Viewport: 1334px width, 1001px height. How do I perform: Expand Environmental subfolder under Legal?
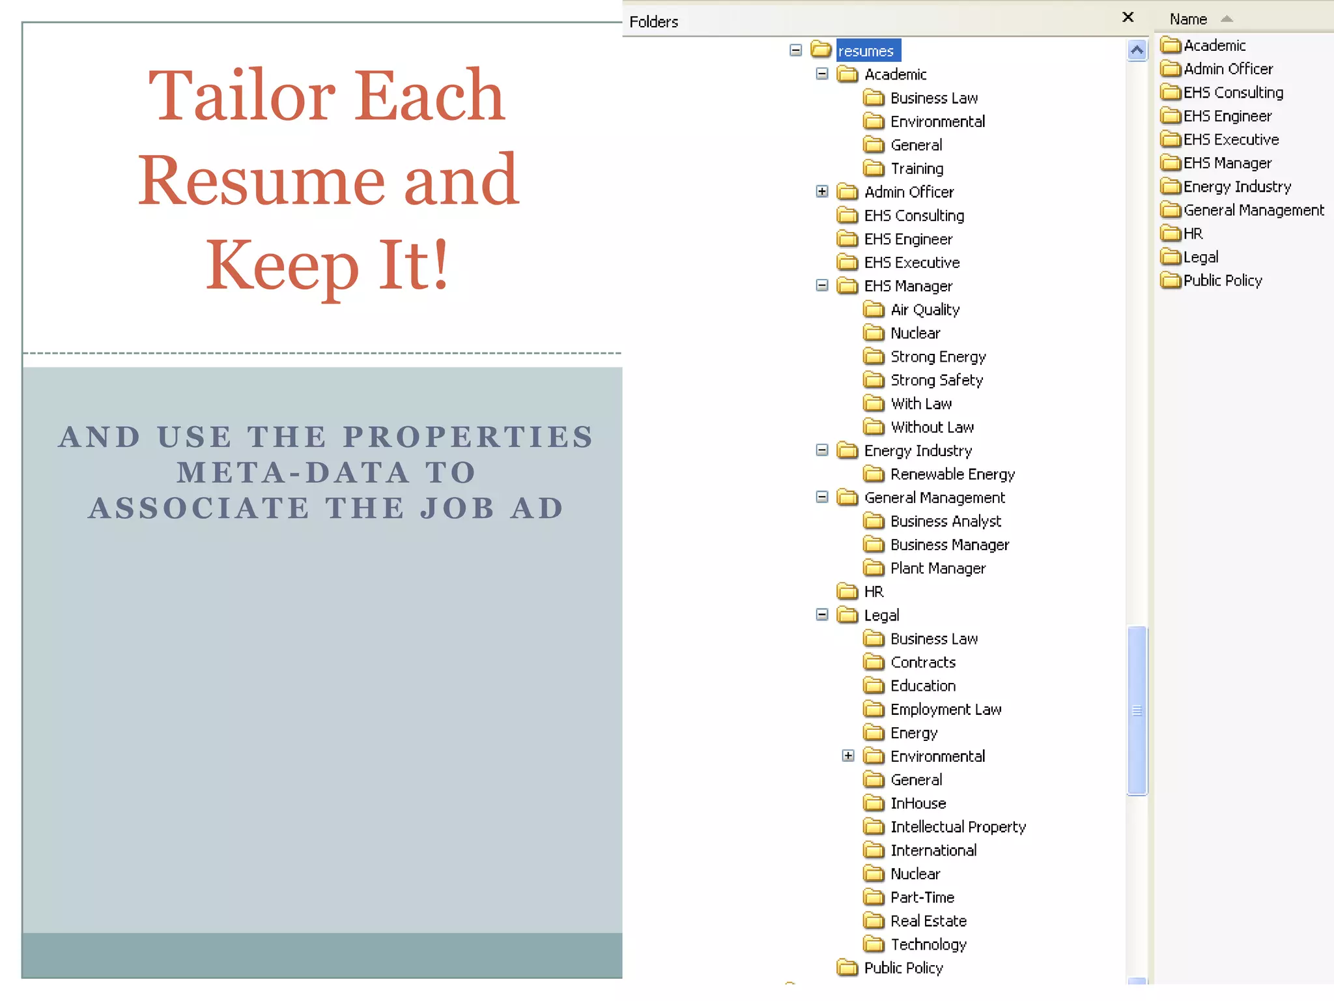tap(848, 756)
